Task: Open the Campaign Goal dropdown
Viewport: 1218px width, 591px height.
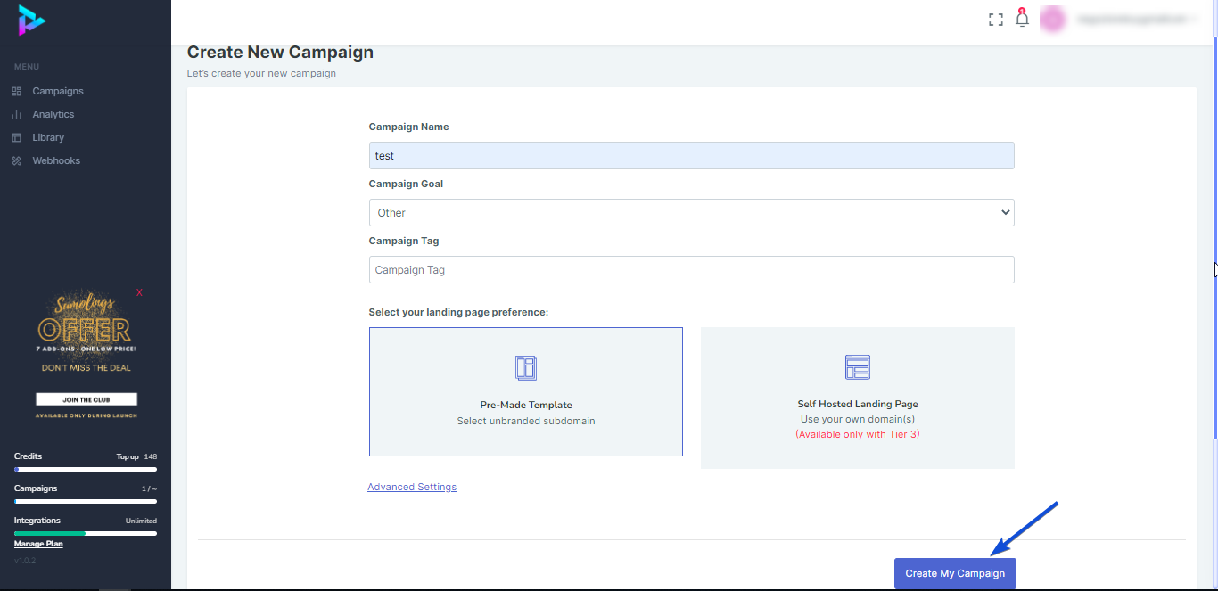Action: pos(691,212)
